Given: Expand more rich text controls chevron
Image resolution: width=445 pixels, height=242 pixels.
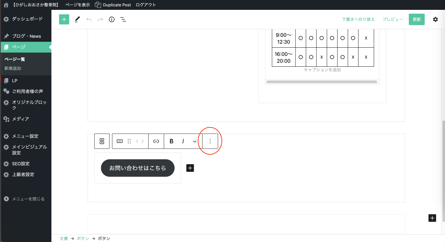Looking at the screenshot, I should click(x=195, y=141).
